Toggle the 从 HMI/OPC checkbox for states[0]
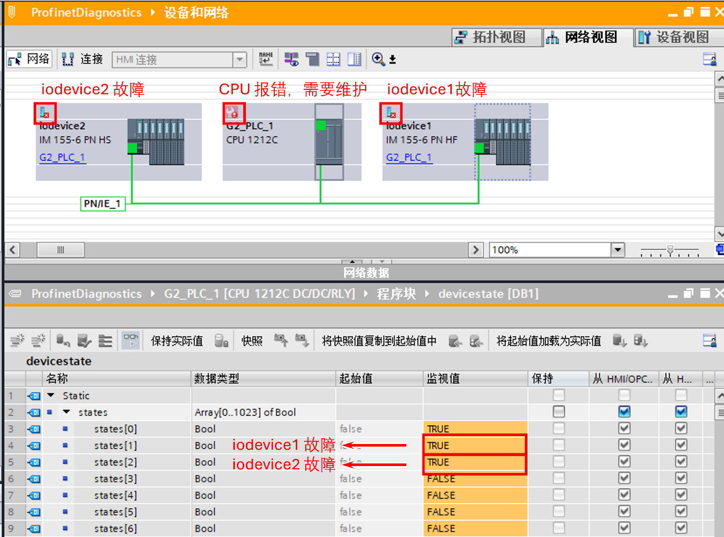Viewport: 724px width, 537px height. pyautogui.click(x=624, y=428)
